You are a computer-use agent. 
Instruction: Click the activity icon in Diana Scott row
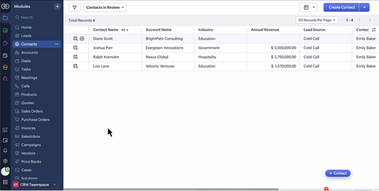tap(82, 38)
